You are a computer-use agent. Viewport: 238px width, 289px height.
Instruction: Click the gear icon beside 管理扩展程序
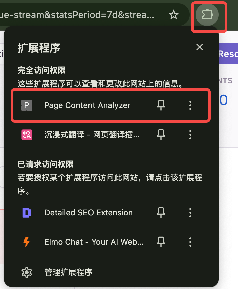coord(27,272)
